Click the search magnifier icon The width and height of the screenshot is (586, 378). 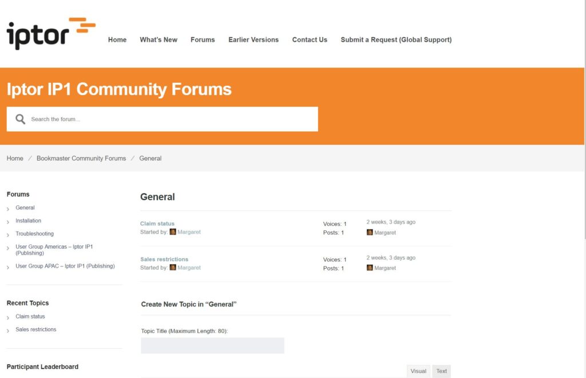pyautogui.click(x=20, y=119)
